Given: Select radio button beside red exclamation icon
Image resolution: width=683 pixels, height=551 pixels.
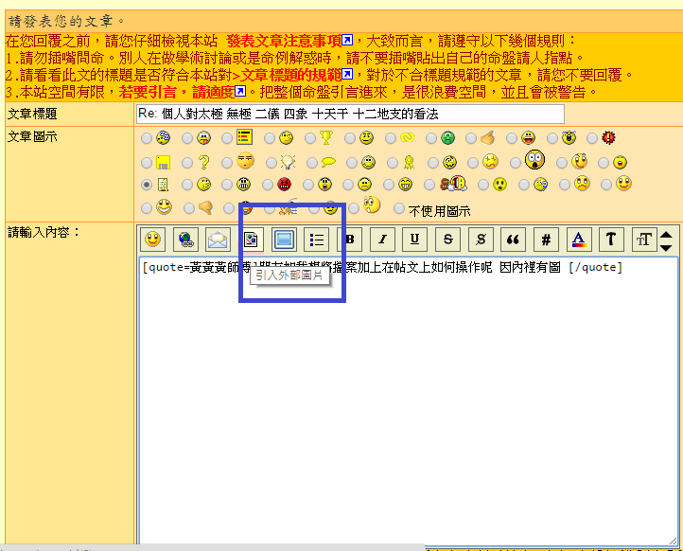Looking at the screenshot, I should point(592,138).
